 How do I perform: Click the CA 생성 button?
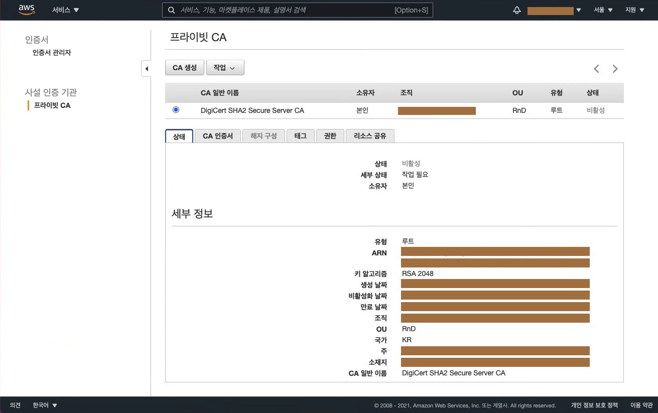(x=185, y=68)
